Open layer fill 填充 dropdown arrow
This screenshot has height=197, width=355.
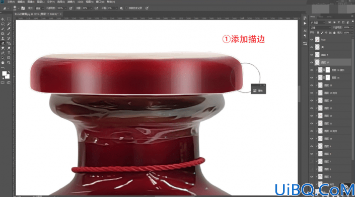(352, 33)
